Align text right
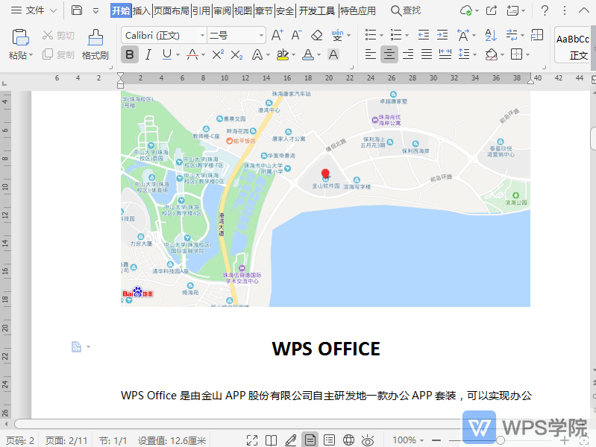596x447 pixels. [408, 54]
